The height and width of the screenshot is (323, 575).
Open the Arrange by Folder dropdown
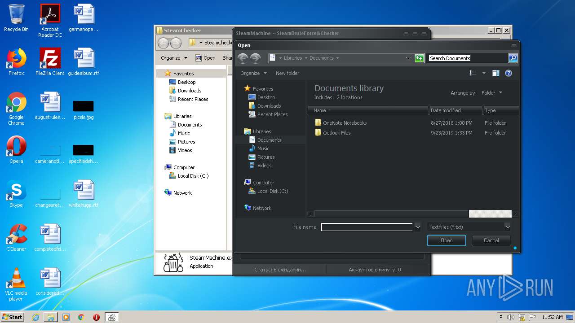click(492, 93)
